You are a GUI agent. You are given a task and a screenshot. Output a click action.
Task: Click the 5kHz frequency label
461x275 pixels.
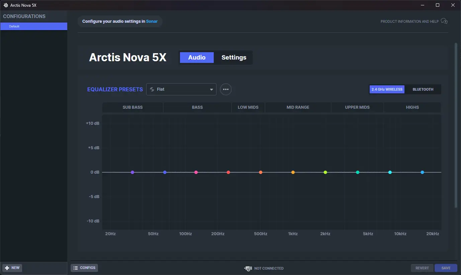368,234
